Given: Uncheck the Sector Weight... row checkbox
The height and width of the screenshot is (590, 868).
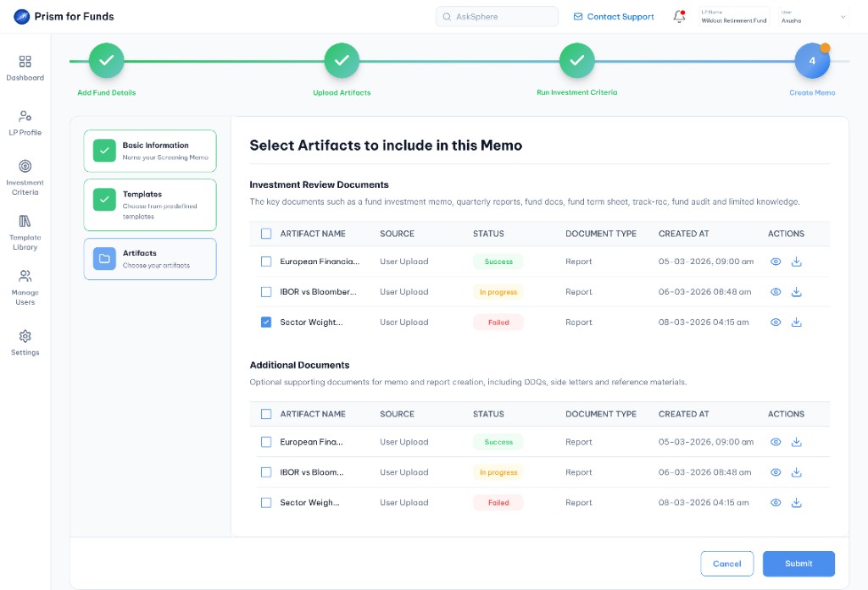Looking at the screenshot, I should click(266, 323).
